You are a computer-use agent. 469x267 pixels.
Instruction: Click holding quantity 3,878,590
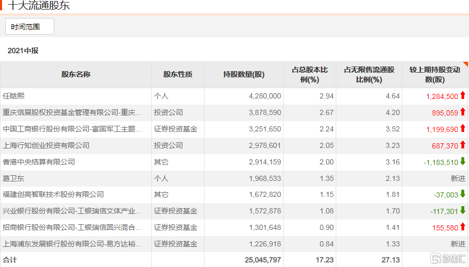(x=264, y=112)
